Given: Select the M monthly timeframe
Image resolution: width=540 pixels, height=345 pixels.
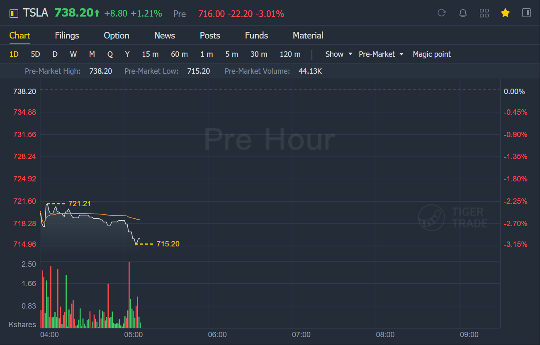Looking at the screenshot, I should 92,54.
